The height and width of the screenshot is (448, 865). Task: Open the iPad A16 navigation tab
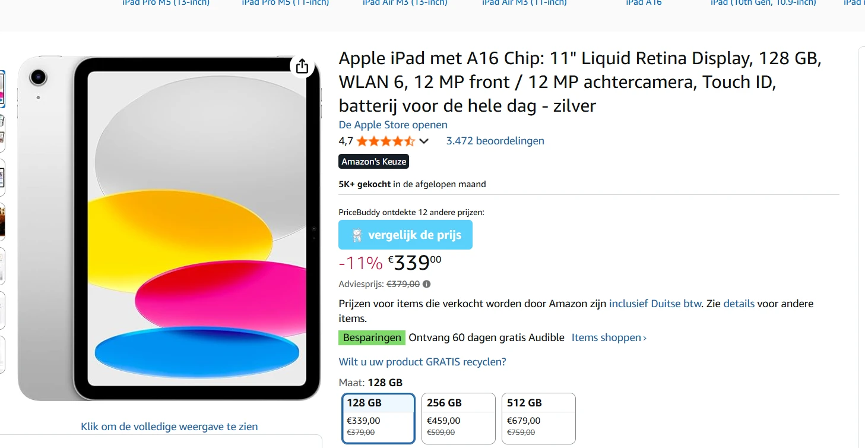tap(643, 3)
